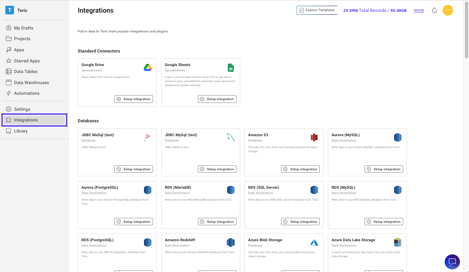
Task: Set up Google Drive integration
Action: click(x=134, y=99)
